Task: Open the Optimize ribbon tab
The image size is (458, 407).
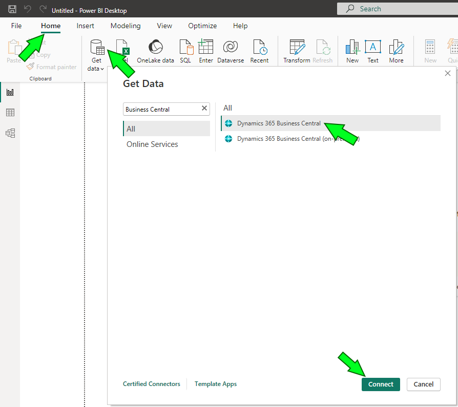Action: pyautogui.click(x=202, y=26)
